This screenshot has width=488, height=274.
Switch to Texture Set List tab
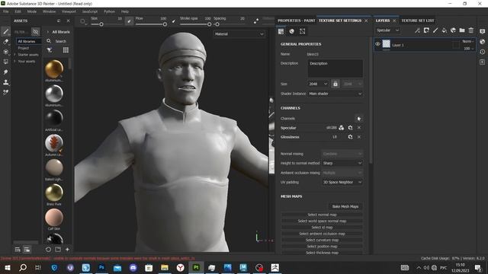[x=418, y=21]
